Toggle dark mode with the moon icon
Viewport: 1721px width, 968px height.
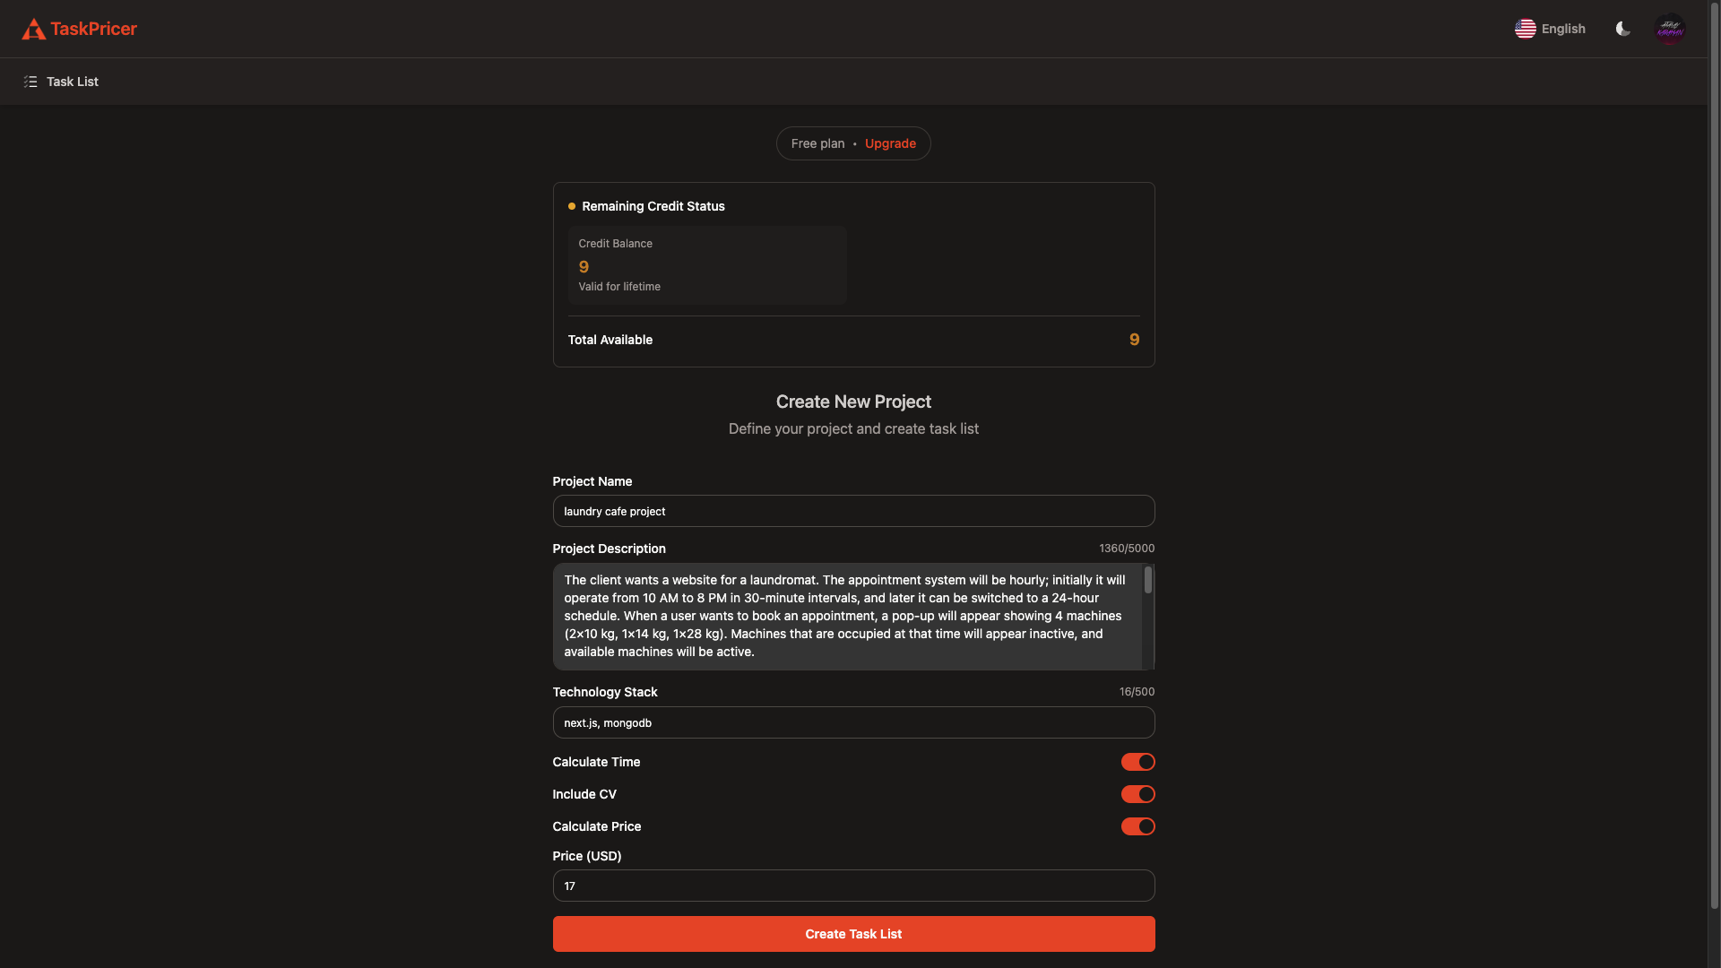click(1622, 29)
